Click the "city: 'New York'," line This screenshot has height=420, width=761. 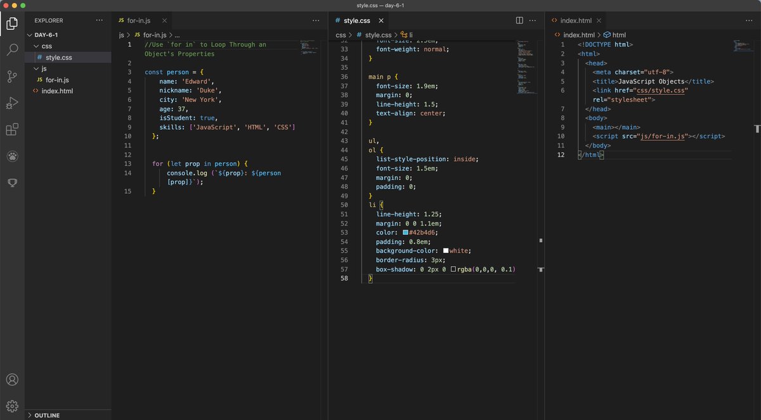(190, 99)
